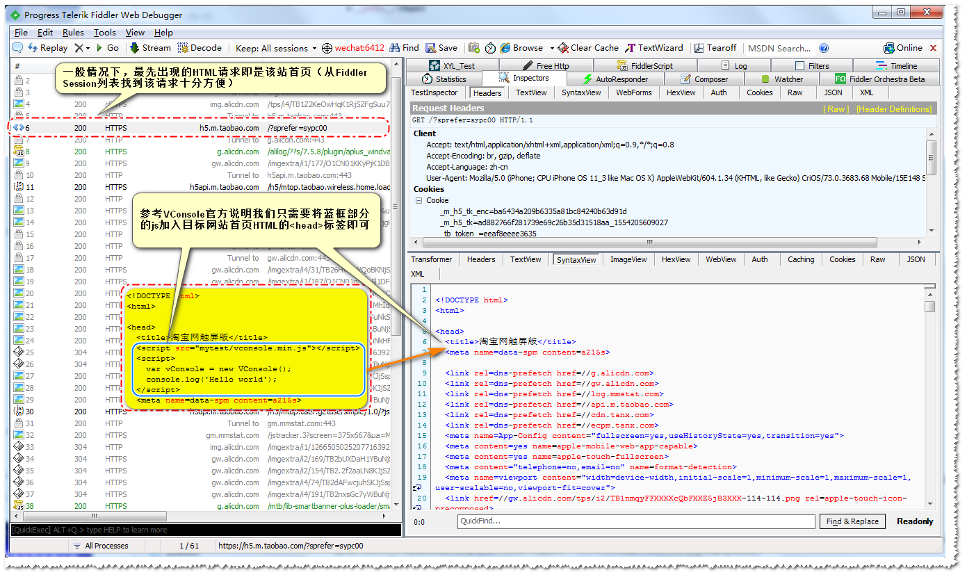Click the Find binoculars icon
967x577 pixels.
[395, 48]
